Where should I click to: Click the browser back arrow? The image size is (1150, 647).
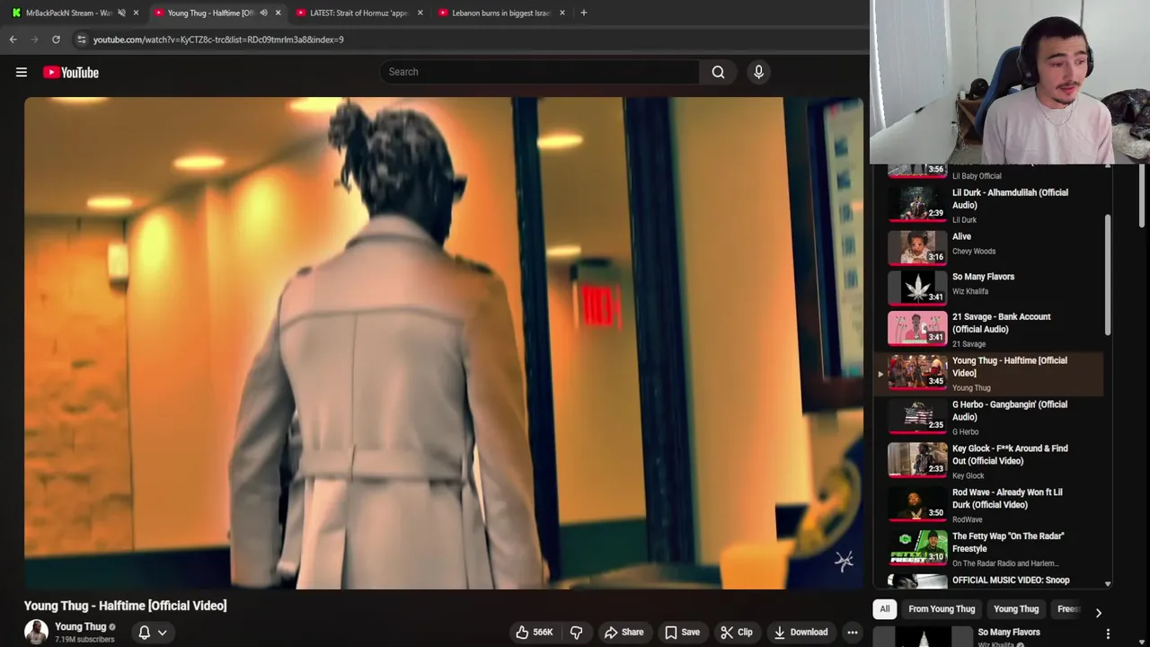point(13,40)
